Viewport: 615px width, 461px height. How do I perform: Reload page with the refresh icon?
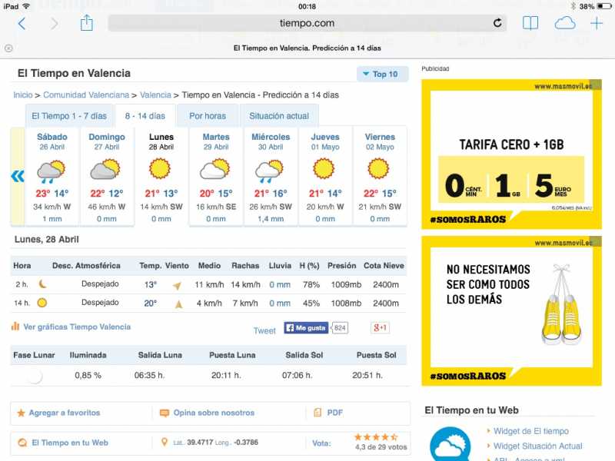point(497,23)
